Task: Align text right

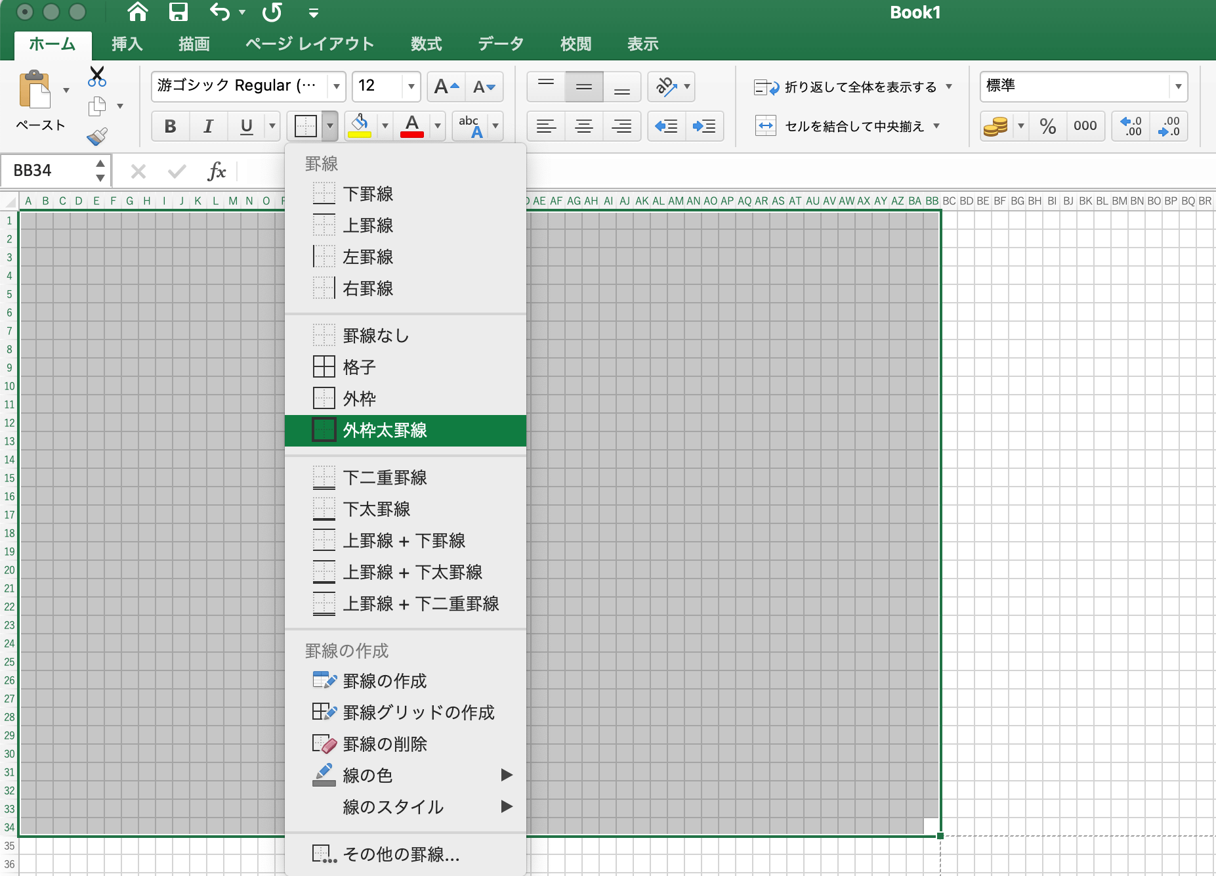Action: [x=622, y=126]
